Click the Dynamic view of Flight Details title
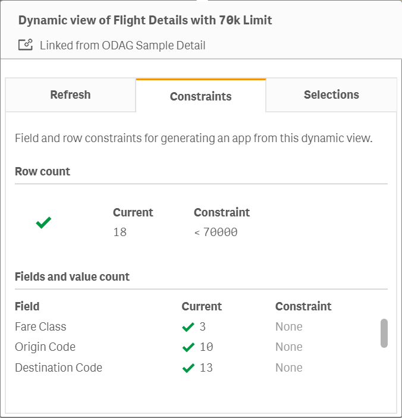 coord(145,20)
